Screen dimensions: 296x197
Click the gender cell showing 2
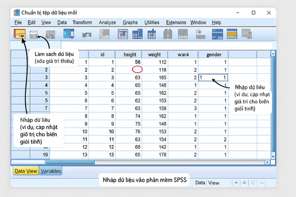click(213, 139)
